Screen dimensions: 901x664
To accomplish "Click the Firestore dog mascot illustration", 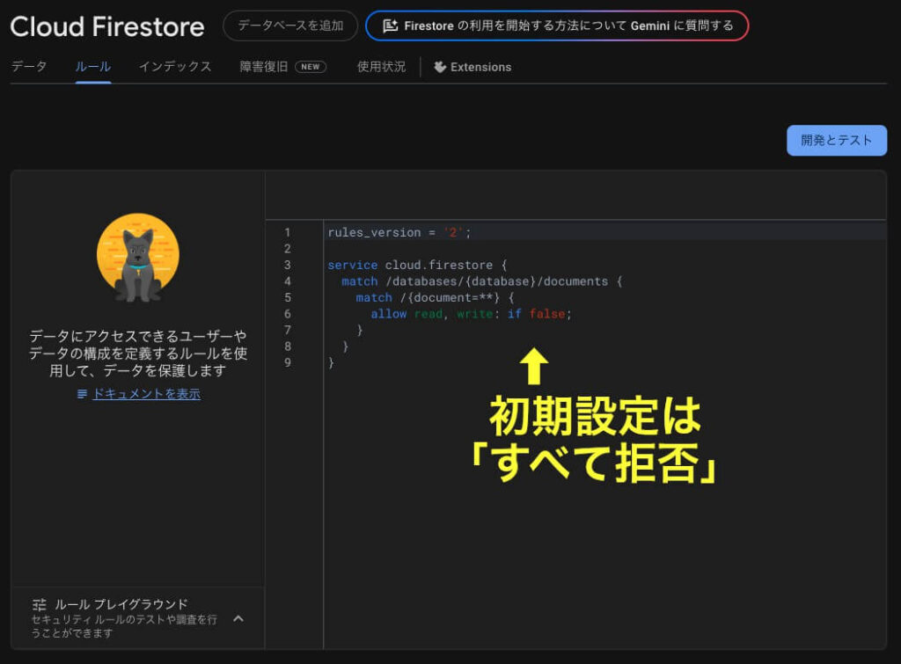I will tap(138, 258).
